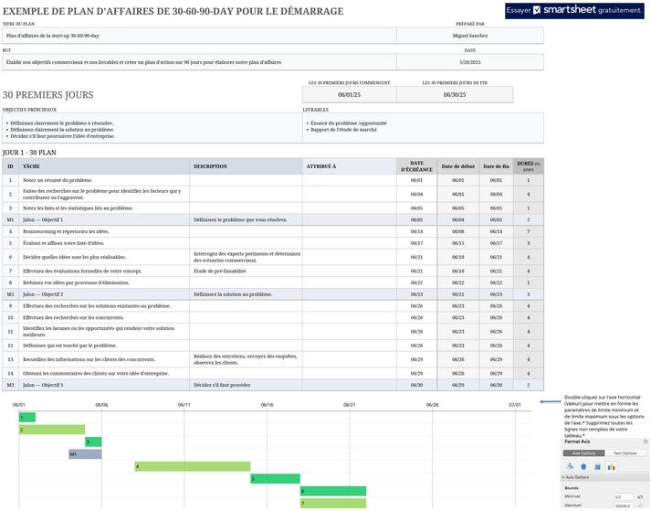Open the Size & Properties icon in Format Axis
Image resolution: width=651 pixels, height=511 pixels.
point(597,466)
